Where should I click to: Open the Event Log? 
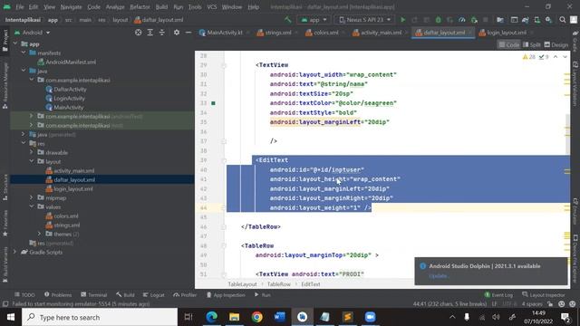498,294
